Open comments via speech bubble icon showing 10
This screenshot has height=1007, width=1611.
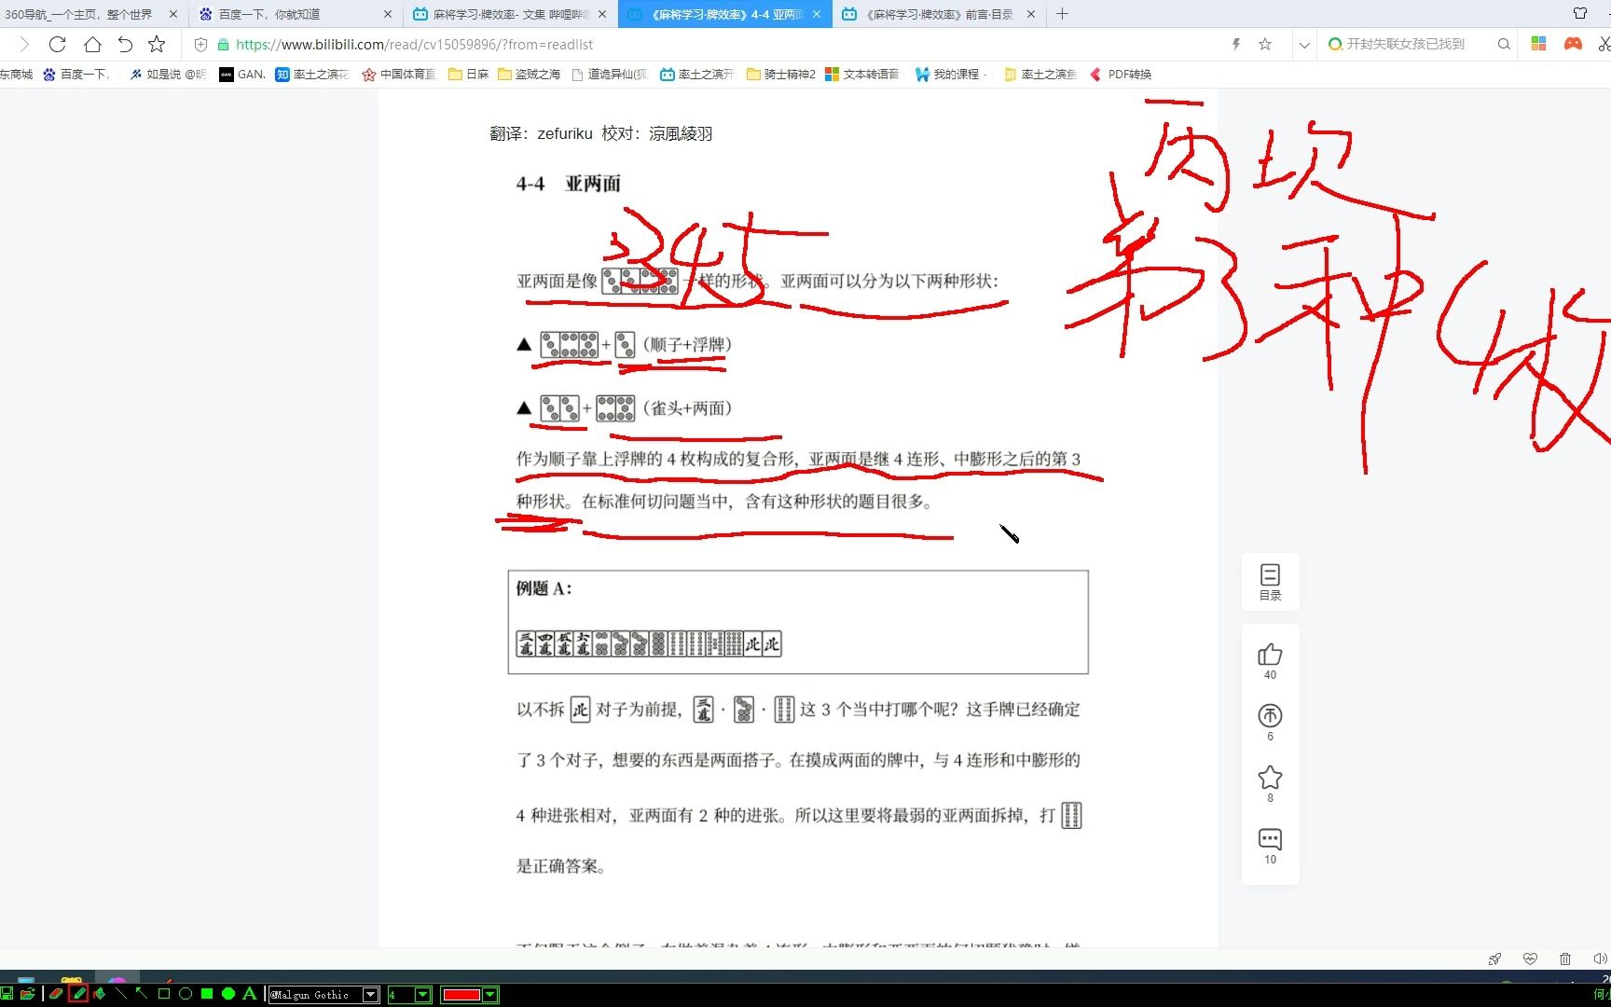point(1270,839)
